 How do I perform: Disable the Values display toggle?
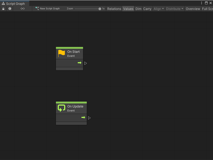coord(128,9)
